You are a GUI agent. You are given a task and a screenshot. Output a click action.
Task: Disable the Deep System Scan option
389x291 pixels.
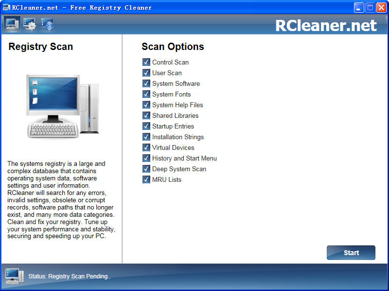[146, 169]
